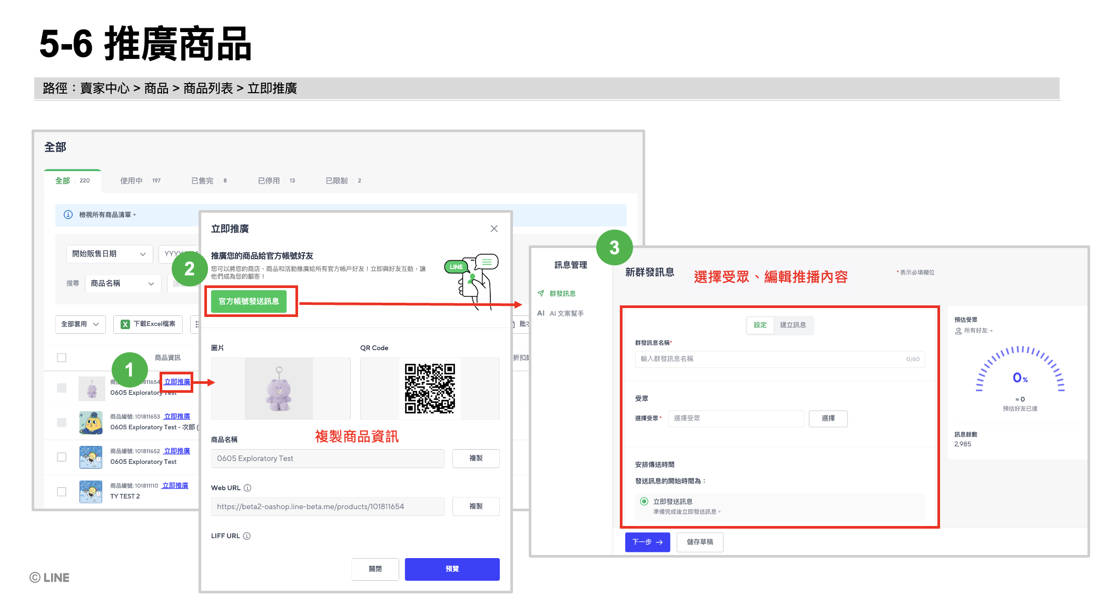Open the AI 文案幫手 sidebar icon
The width and height of the screenshot is (1107, 615).
click(541, 313)
